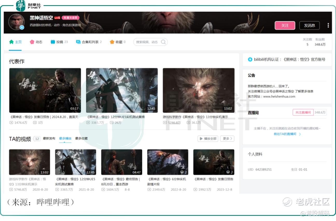This screenshot has height=221, width=336.
Task: Click the LV6 level badge
Action: (57, 18)
